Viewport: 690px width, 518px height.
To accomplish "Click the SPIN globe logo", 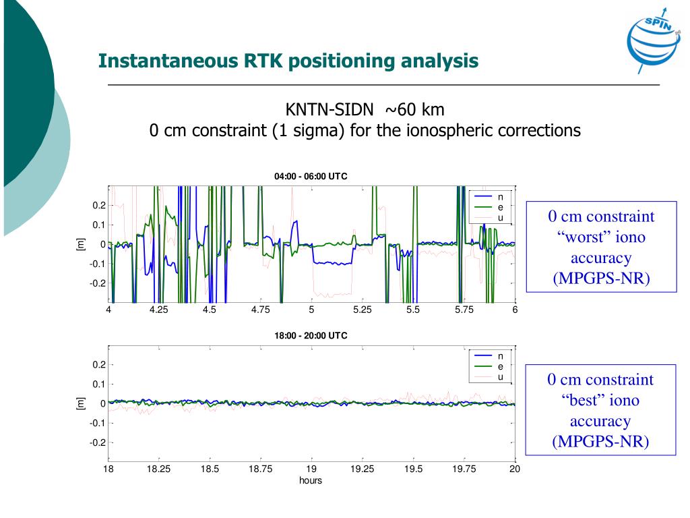I will [x=654, y=40].
